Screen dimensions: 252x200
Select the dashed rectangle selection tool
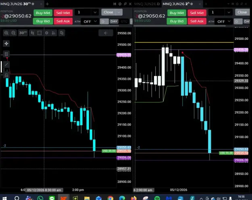tap(40, 33)
